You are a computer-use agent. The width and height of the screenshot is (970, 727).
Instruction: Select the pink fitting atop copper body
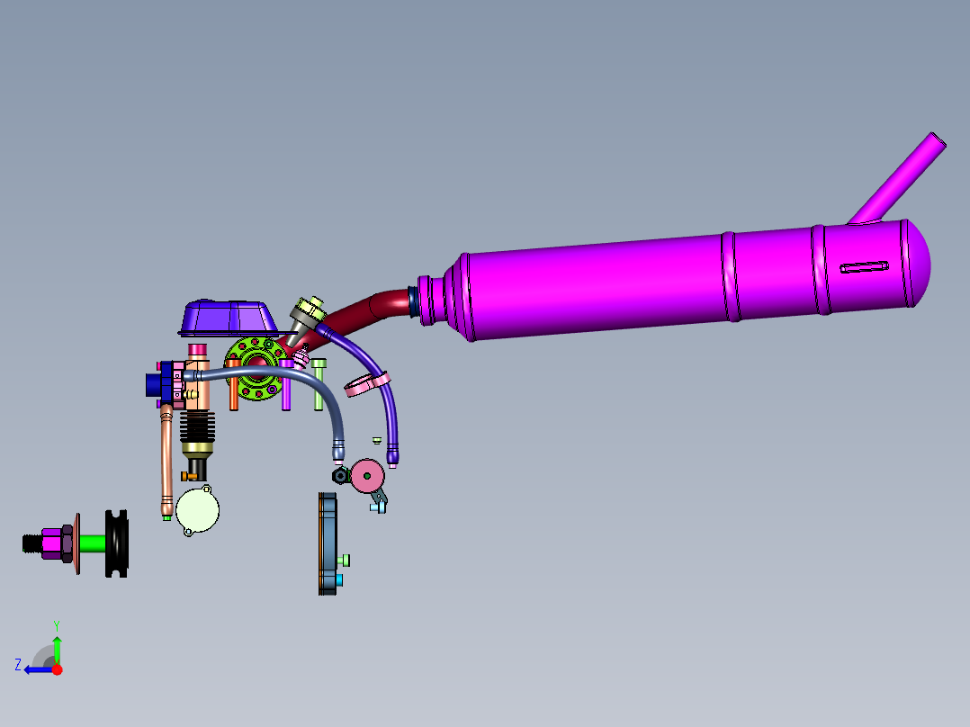point(197,351)
